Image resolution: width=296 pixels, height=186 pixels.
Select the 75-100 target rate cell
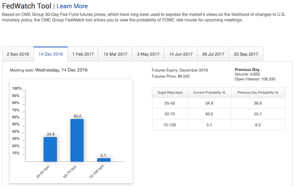coord(170,125)
